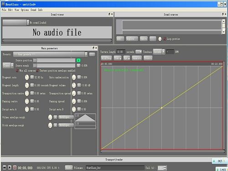Click the play button in transport
228x171 pixels.
(10, 167)
